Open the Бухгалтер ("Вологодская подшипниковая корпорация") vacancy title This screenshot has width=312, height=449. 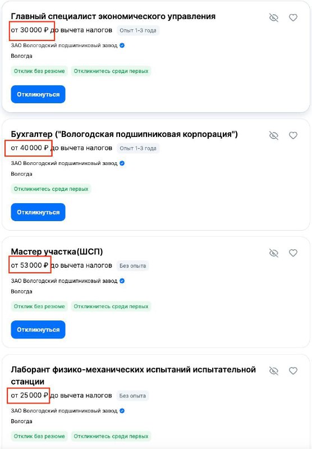[124, 134]
